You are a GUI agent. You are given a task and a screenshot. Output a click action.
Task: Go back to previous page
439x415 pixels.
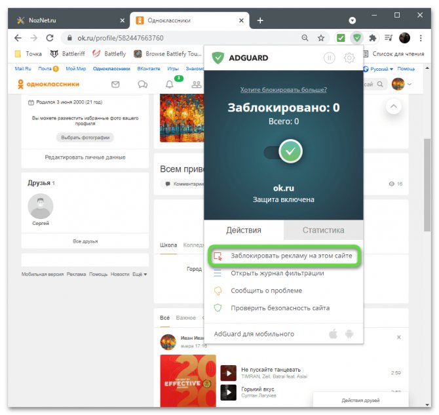tap(18, 38)
